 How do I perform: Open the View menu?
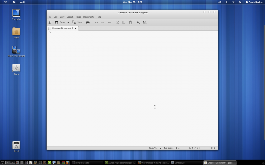pos(62,17)
